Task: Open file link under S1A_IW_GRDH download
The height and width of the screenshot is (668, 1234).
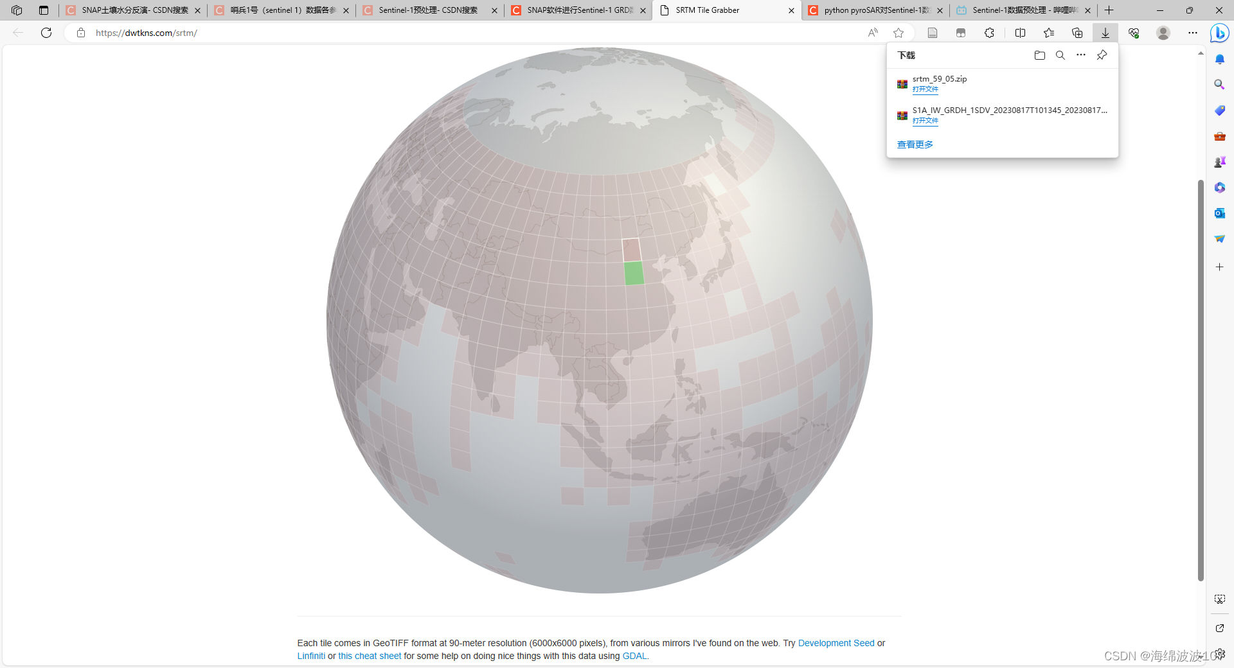Action: [925, 121]
